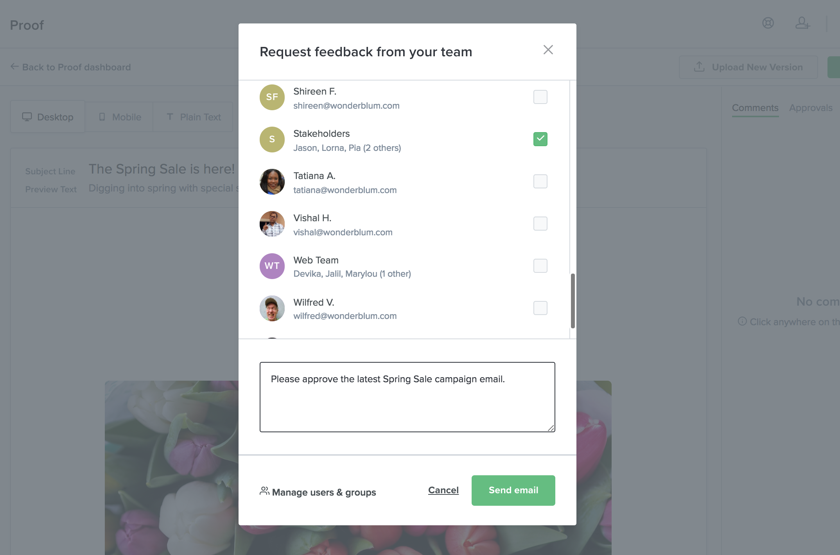Click the Stakeholders group avatar

point(272,140)
